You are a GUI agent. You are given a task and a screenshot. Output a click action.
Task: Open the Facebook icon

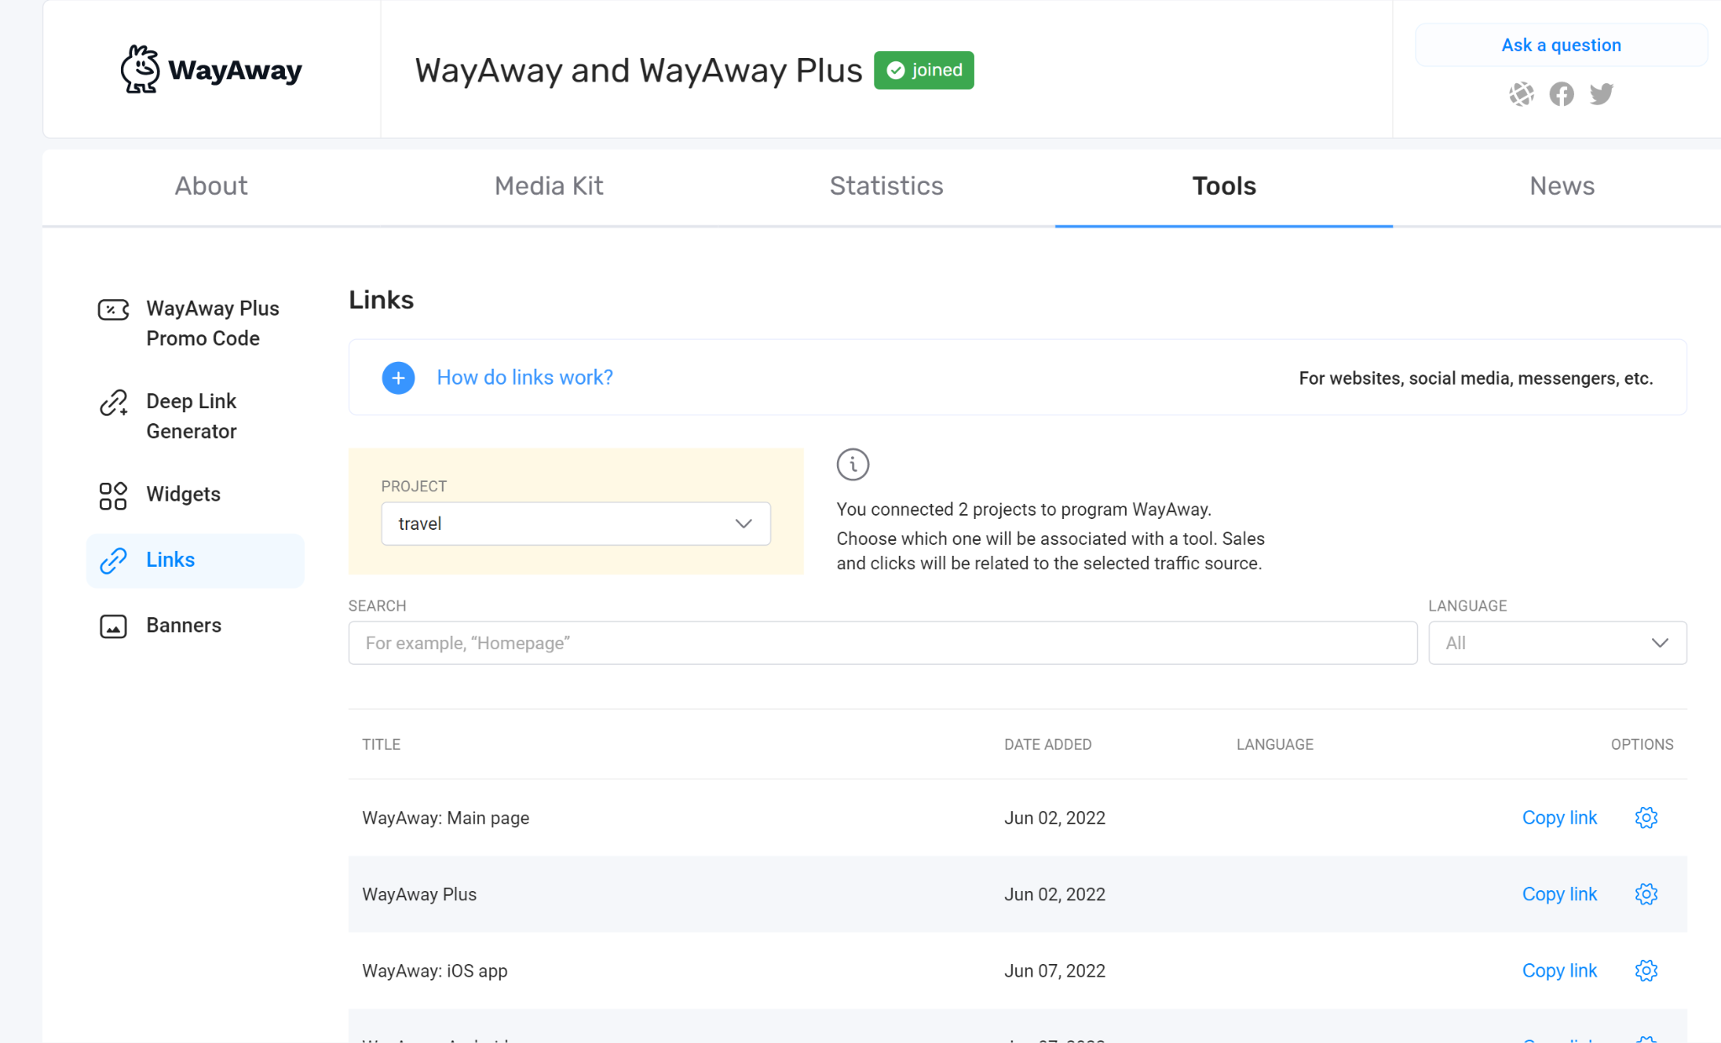point(1561,94)
